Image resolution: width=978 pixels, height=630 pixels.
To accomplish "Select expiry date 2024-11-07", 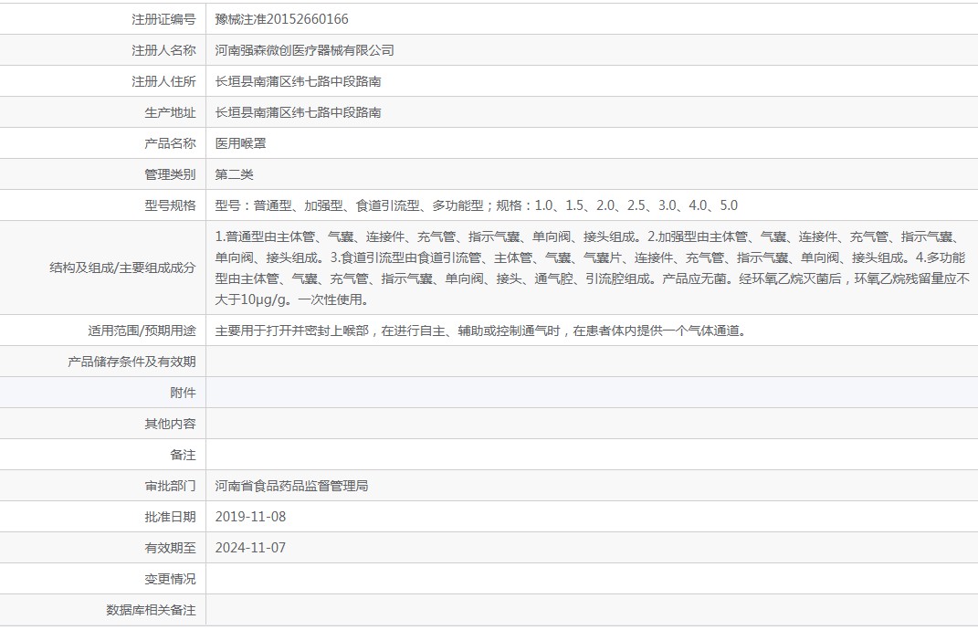I will tap(250, 549).
